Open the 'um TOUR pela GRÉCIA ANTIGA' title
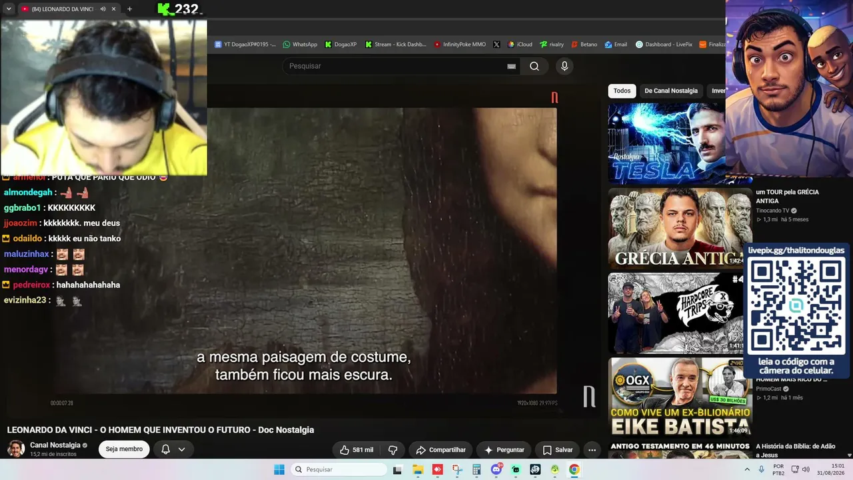This screenshot has height=480, width=853. click(x=787, y=196)
